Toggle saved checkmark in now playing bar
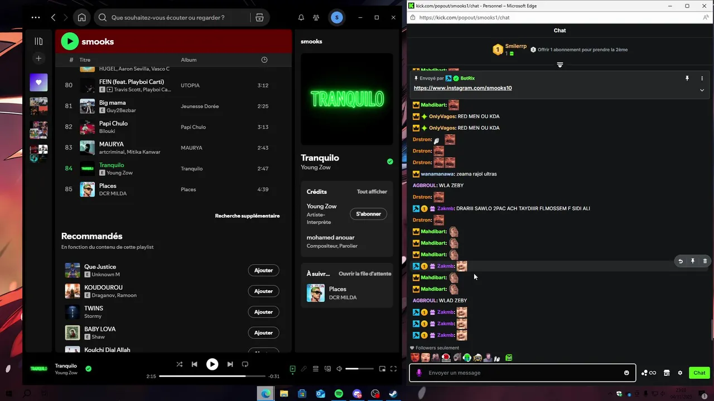The image size is (714, 401). [x=88, y=368]
